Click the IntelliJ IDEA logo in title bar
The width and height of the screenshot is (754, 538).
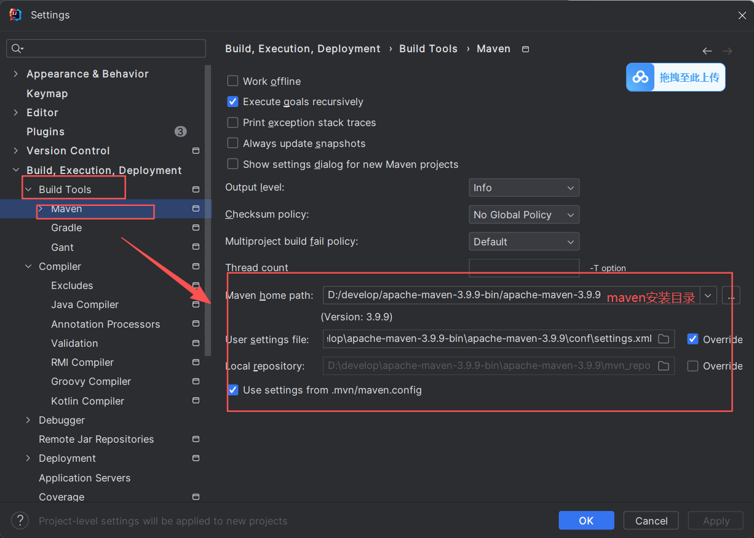tap(15, 15)
